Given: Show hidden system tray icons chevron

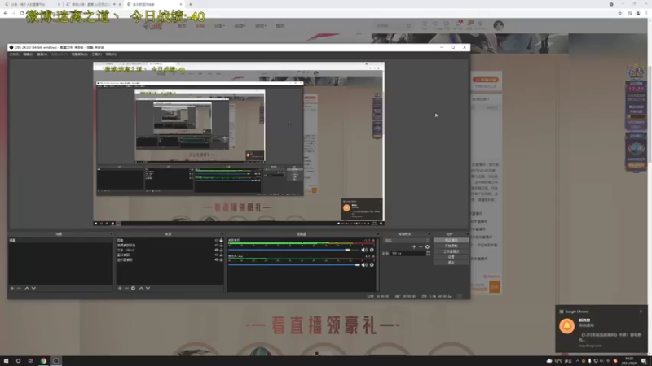Looking at the screenshot, I should 577,361.
